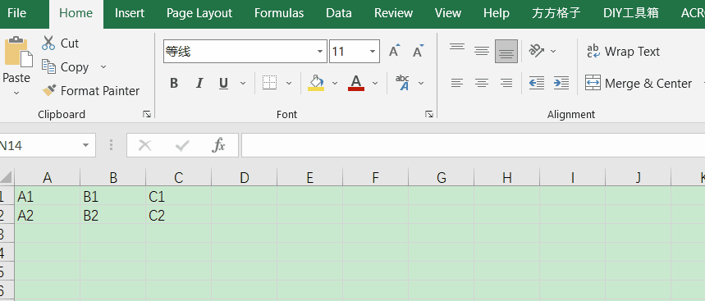Screen dimensions: 705x301
Task: Decrease the cell indent
Action: point(537,83)
